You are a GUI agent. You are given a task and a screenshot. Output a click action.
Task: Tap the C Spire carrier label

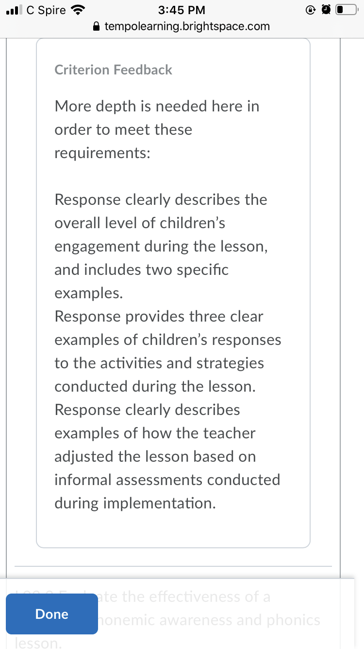[46, 10]
